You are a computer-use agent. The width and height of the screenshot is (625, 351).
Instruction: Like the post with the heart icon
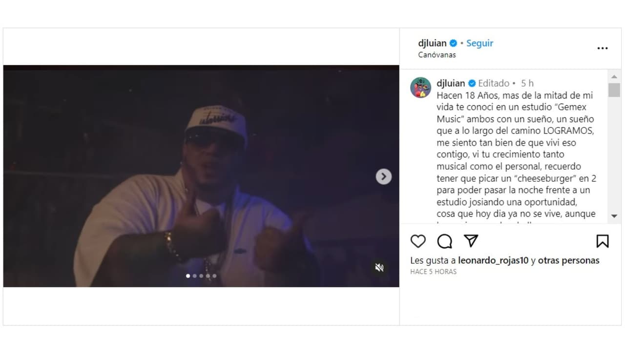tap(418, 241)
